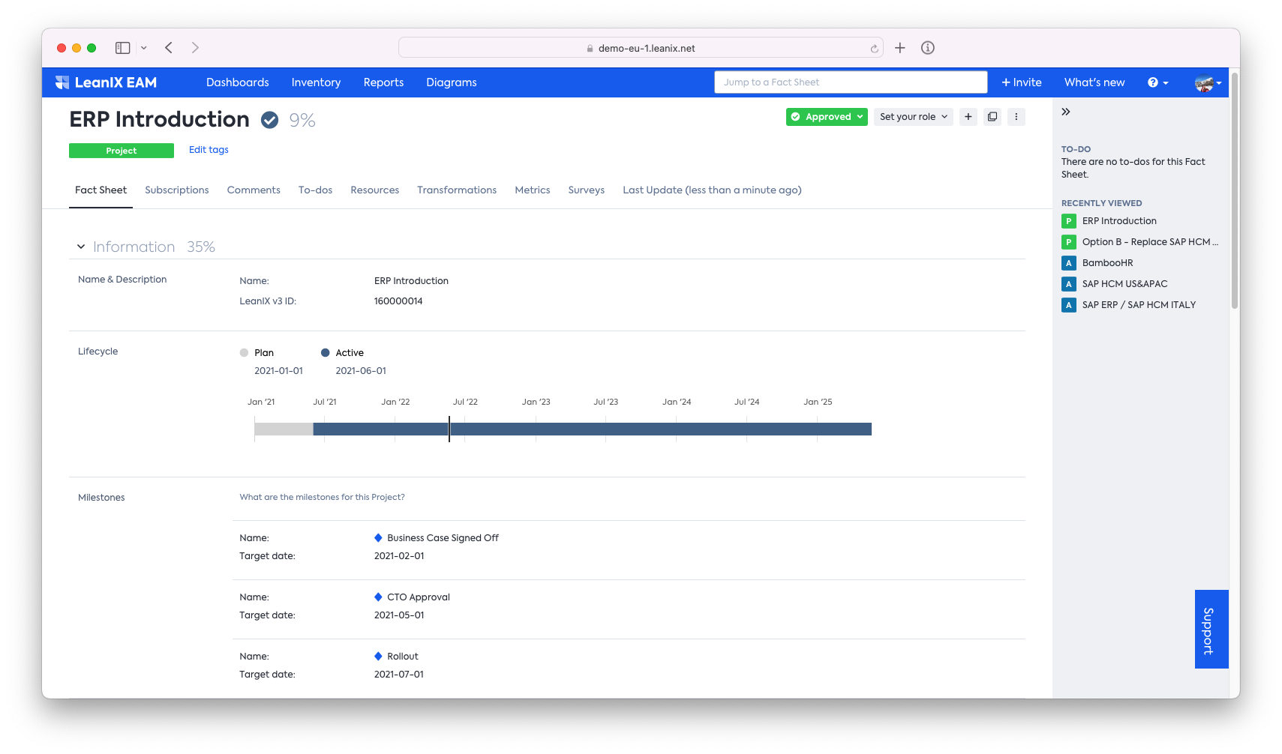Open SAP HCM US&APAC from recently viewed
The width and height of the screenshot is (1282, 754).
pyautogui.click(x=1124, y=284)
